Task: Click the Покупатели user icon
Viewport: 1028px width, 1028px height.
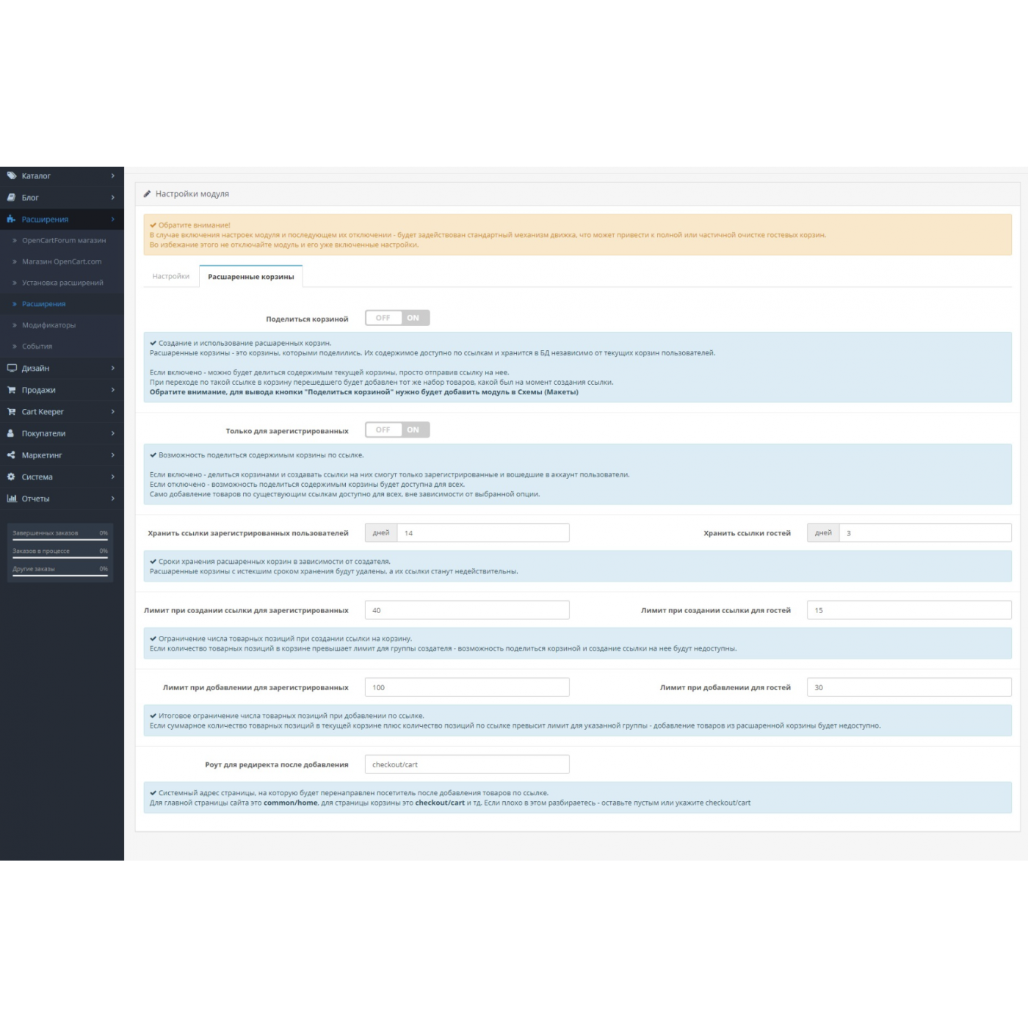Action: (x=11, y=434)
